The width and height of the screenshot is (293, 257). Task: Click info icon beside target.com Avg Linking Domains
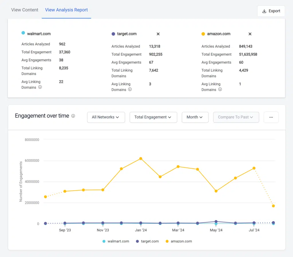click(x=130, y=89)
